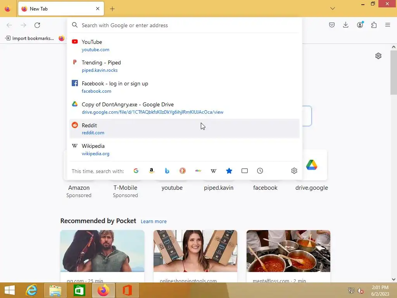Click the page scrollbar up arrow

394,47
